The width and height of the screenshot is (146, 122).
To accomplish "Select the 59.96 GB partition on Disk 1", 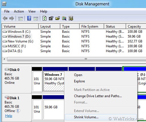I will (54, 107).
